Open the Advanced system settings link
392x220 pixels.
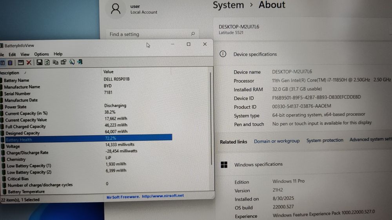pos(370,140)
